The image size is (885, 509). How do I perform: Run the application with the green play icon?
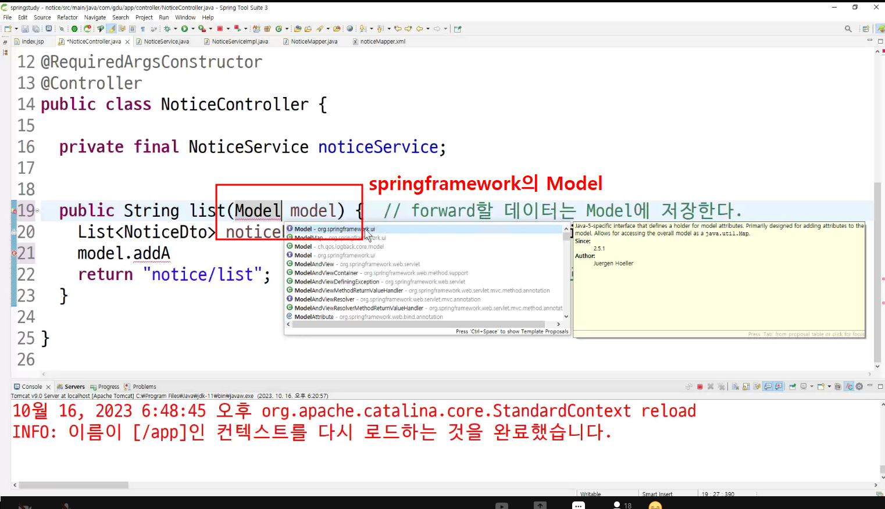pos(184,28)
